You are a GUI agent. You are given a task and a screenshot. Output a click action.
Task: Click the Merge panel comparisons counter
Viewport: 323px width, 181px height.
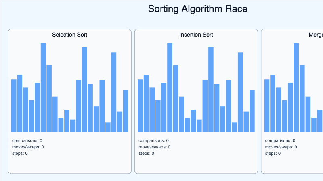pyautogui.click(x=280, y=141)
